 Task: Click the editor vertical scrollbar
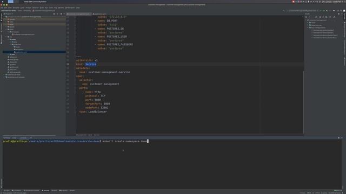coord(303,101)
